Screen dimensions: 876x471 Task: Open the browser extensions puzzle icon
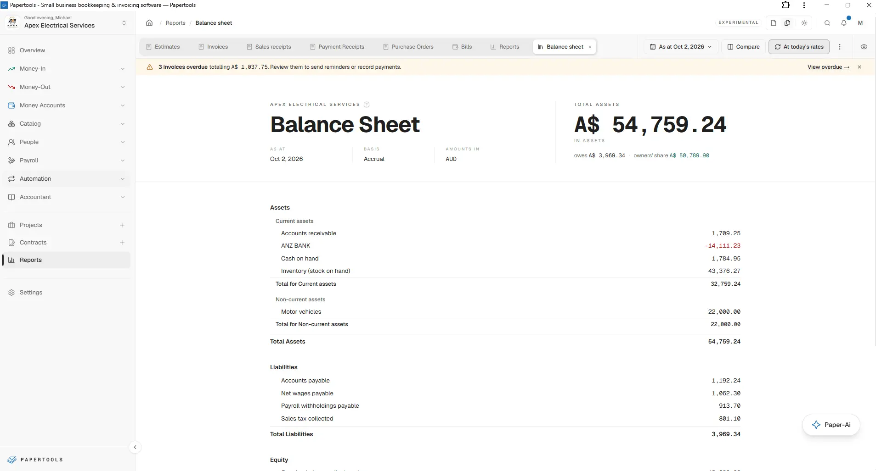(x=786, y=5)
